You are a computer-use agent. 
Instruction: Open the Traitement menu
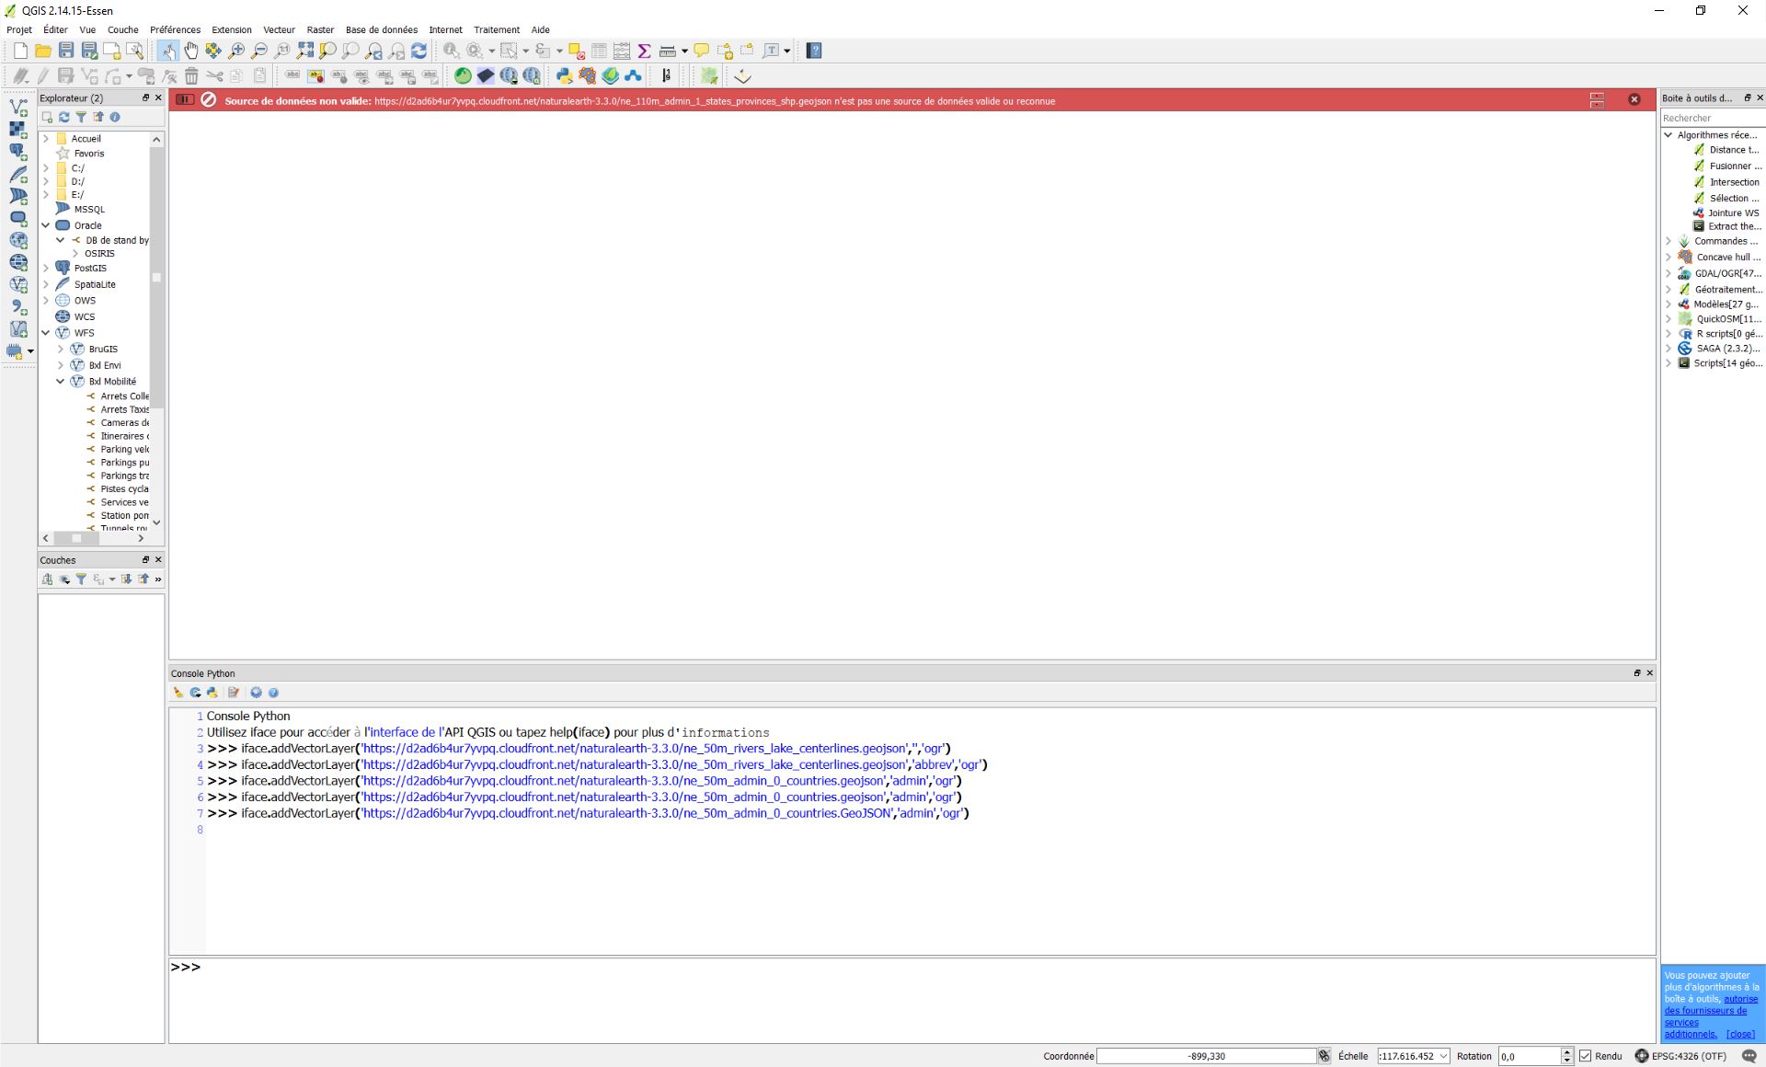[495, 29]
